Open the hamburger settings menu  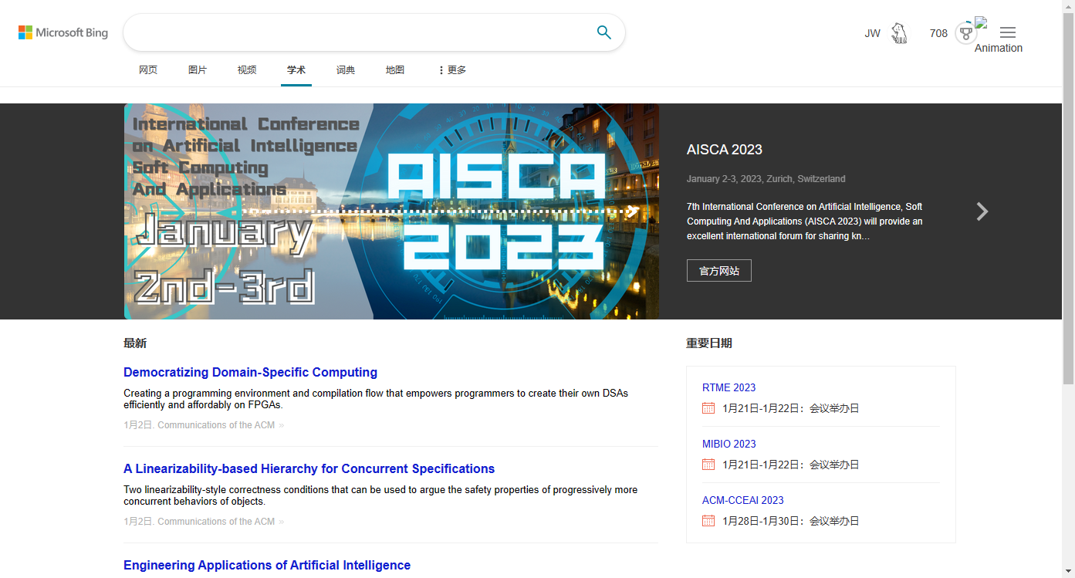[1008, 32]
